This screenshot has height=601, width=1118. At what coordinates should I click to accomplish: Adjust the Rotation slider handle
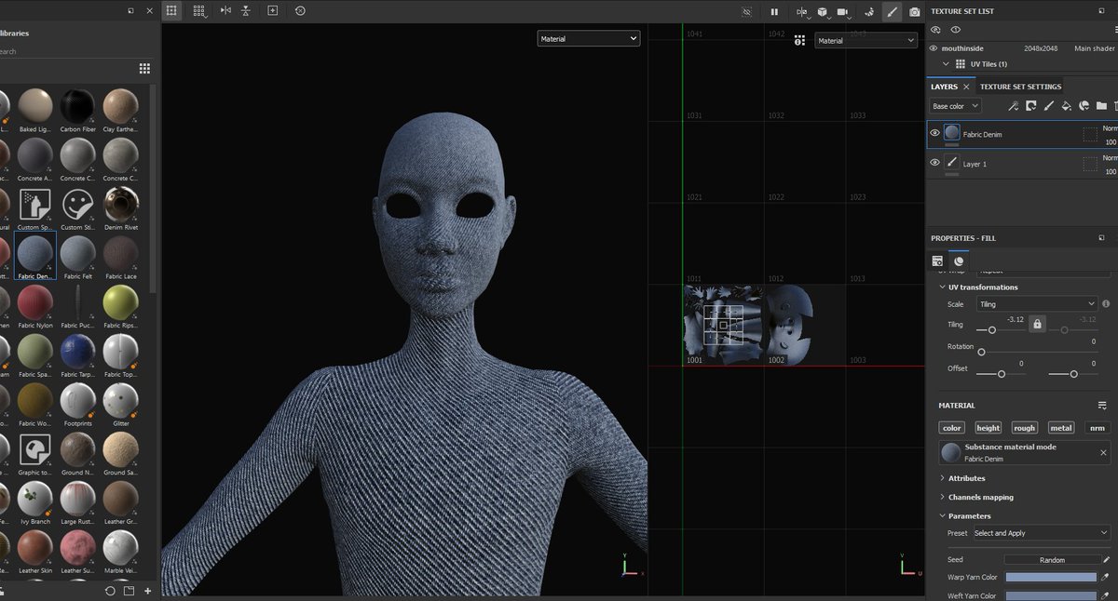tap(981, 352)
